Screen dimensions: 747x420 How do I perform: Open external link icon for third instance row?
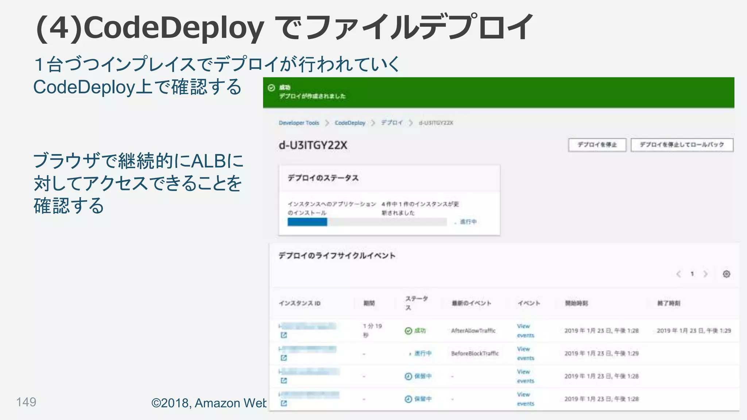pos(284,381)
